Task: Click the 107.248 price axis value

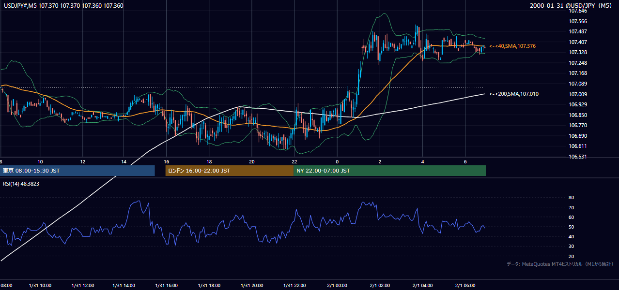Action: (x=577, y=63)
